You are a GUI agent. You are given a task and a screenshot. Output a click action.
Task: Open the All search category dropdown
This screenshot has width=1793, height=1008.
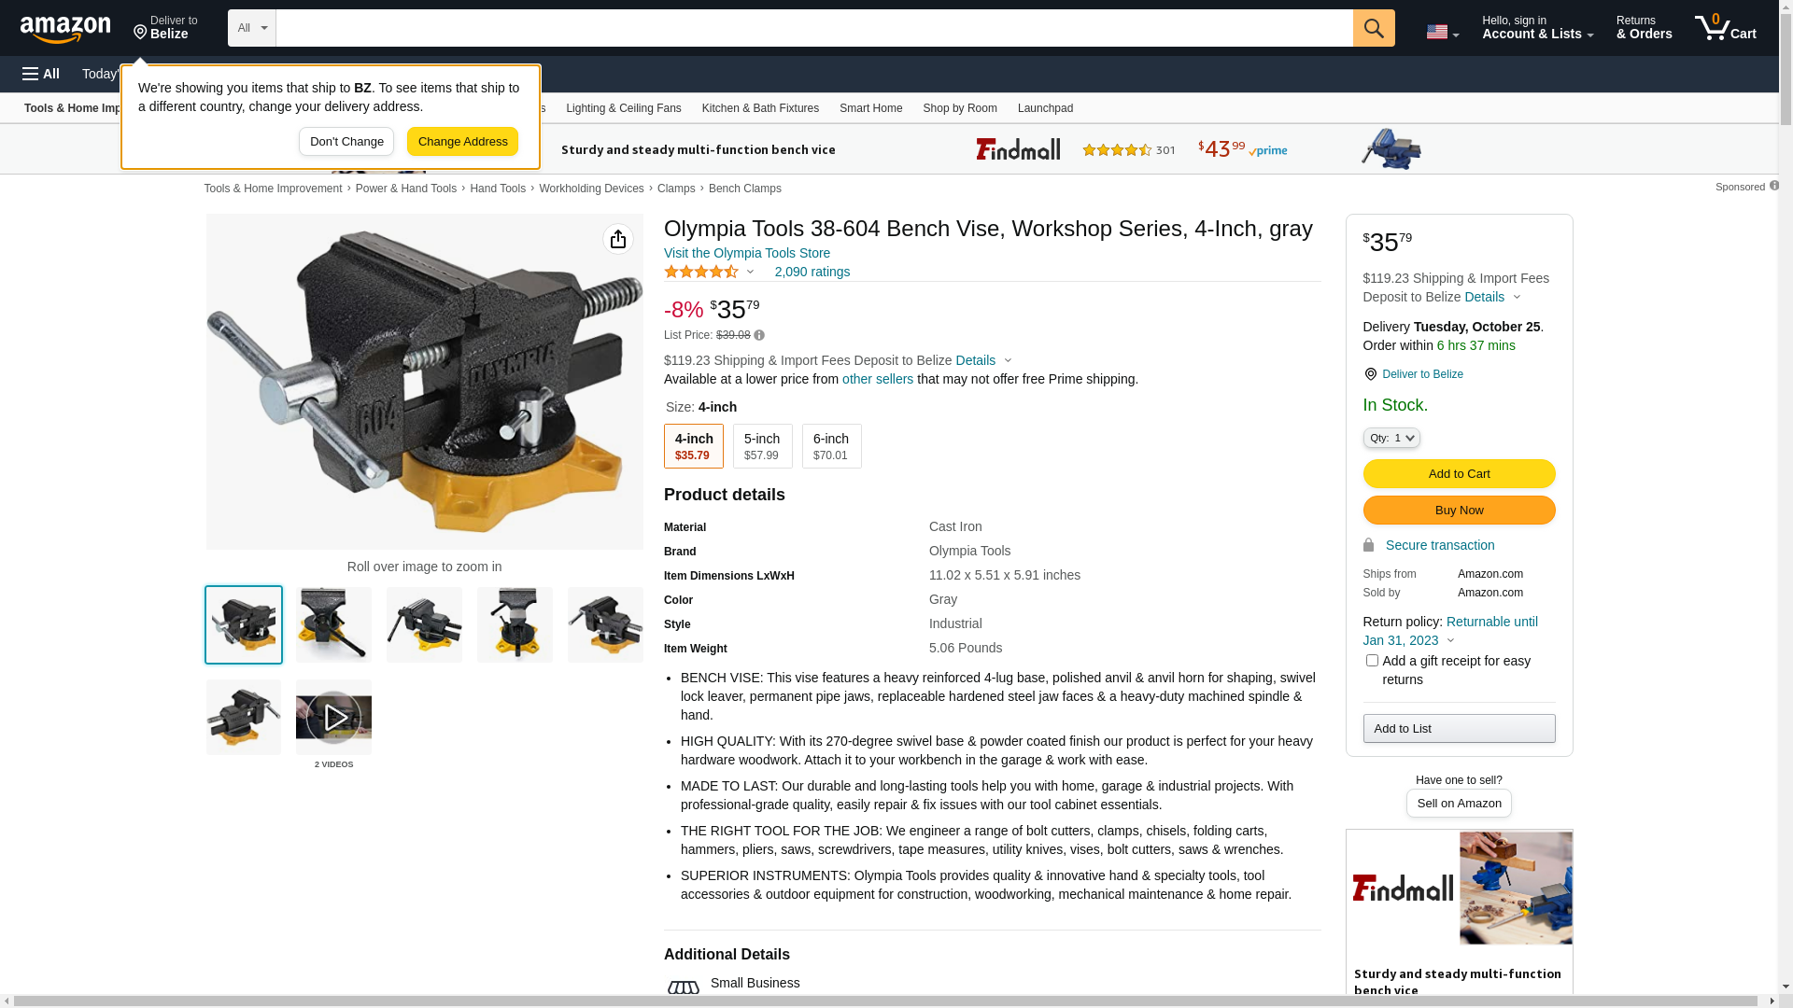click(x=251, y=28)
